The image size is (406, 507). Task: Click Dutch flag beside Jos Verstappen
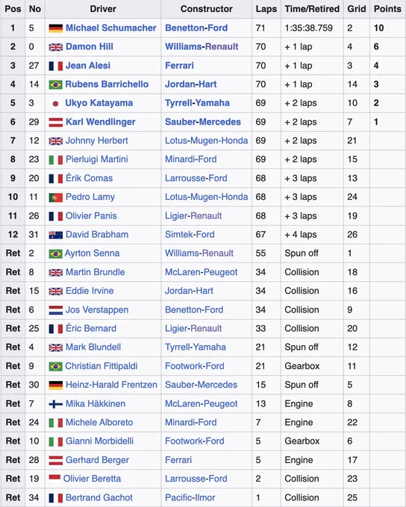click(x=56, y=310)
